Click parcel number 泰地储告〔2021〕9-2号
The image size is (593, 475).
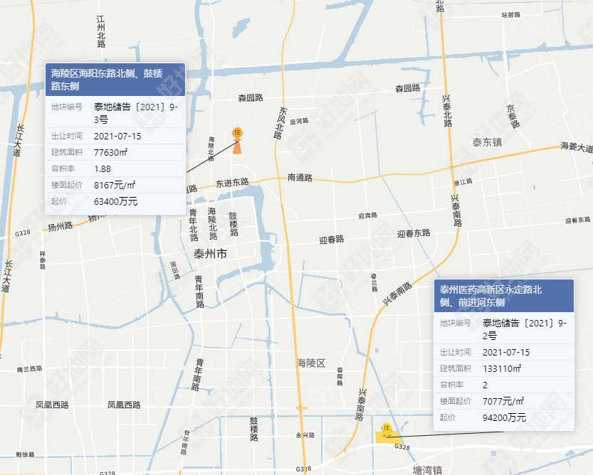pyautogui.click(x=526, y=329)
